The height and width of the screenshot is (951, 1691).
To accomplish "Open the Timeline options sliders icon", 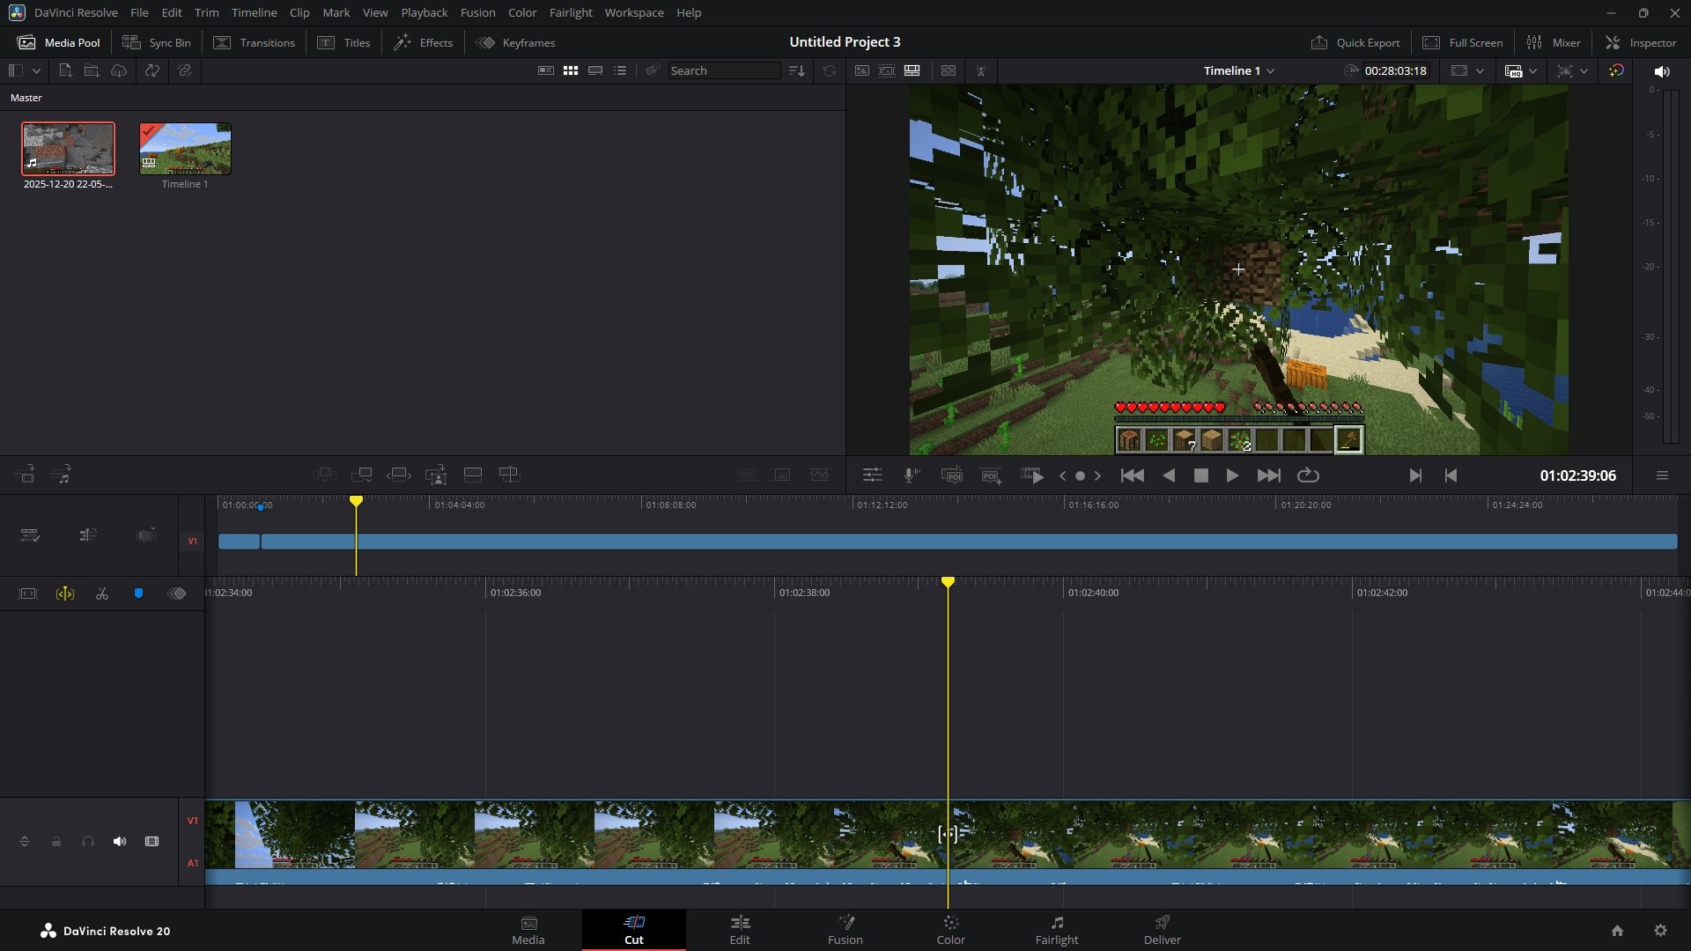I will (872, 475).
